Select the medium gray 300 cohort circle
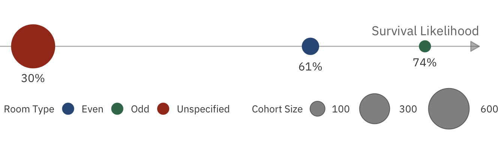Viewport: 504px width, 151px height. click(375, 109)
